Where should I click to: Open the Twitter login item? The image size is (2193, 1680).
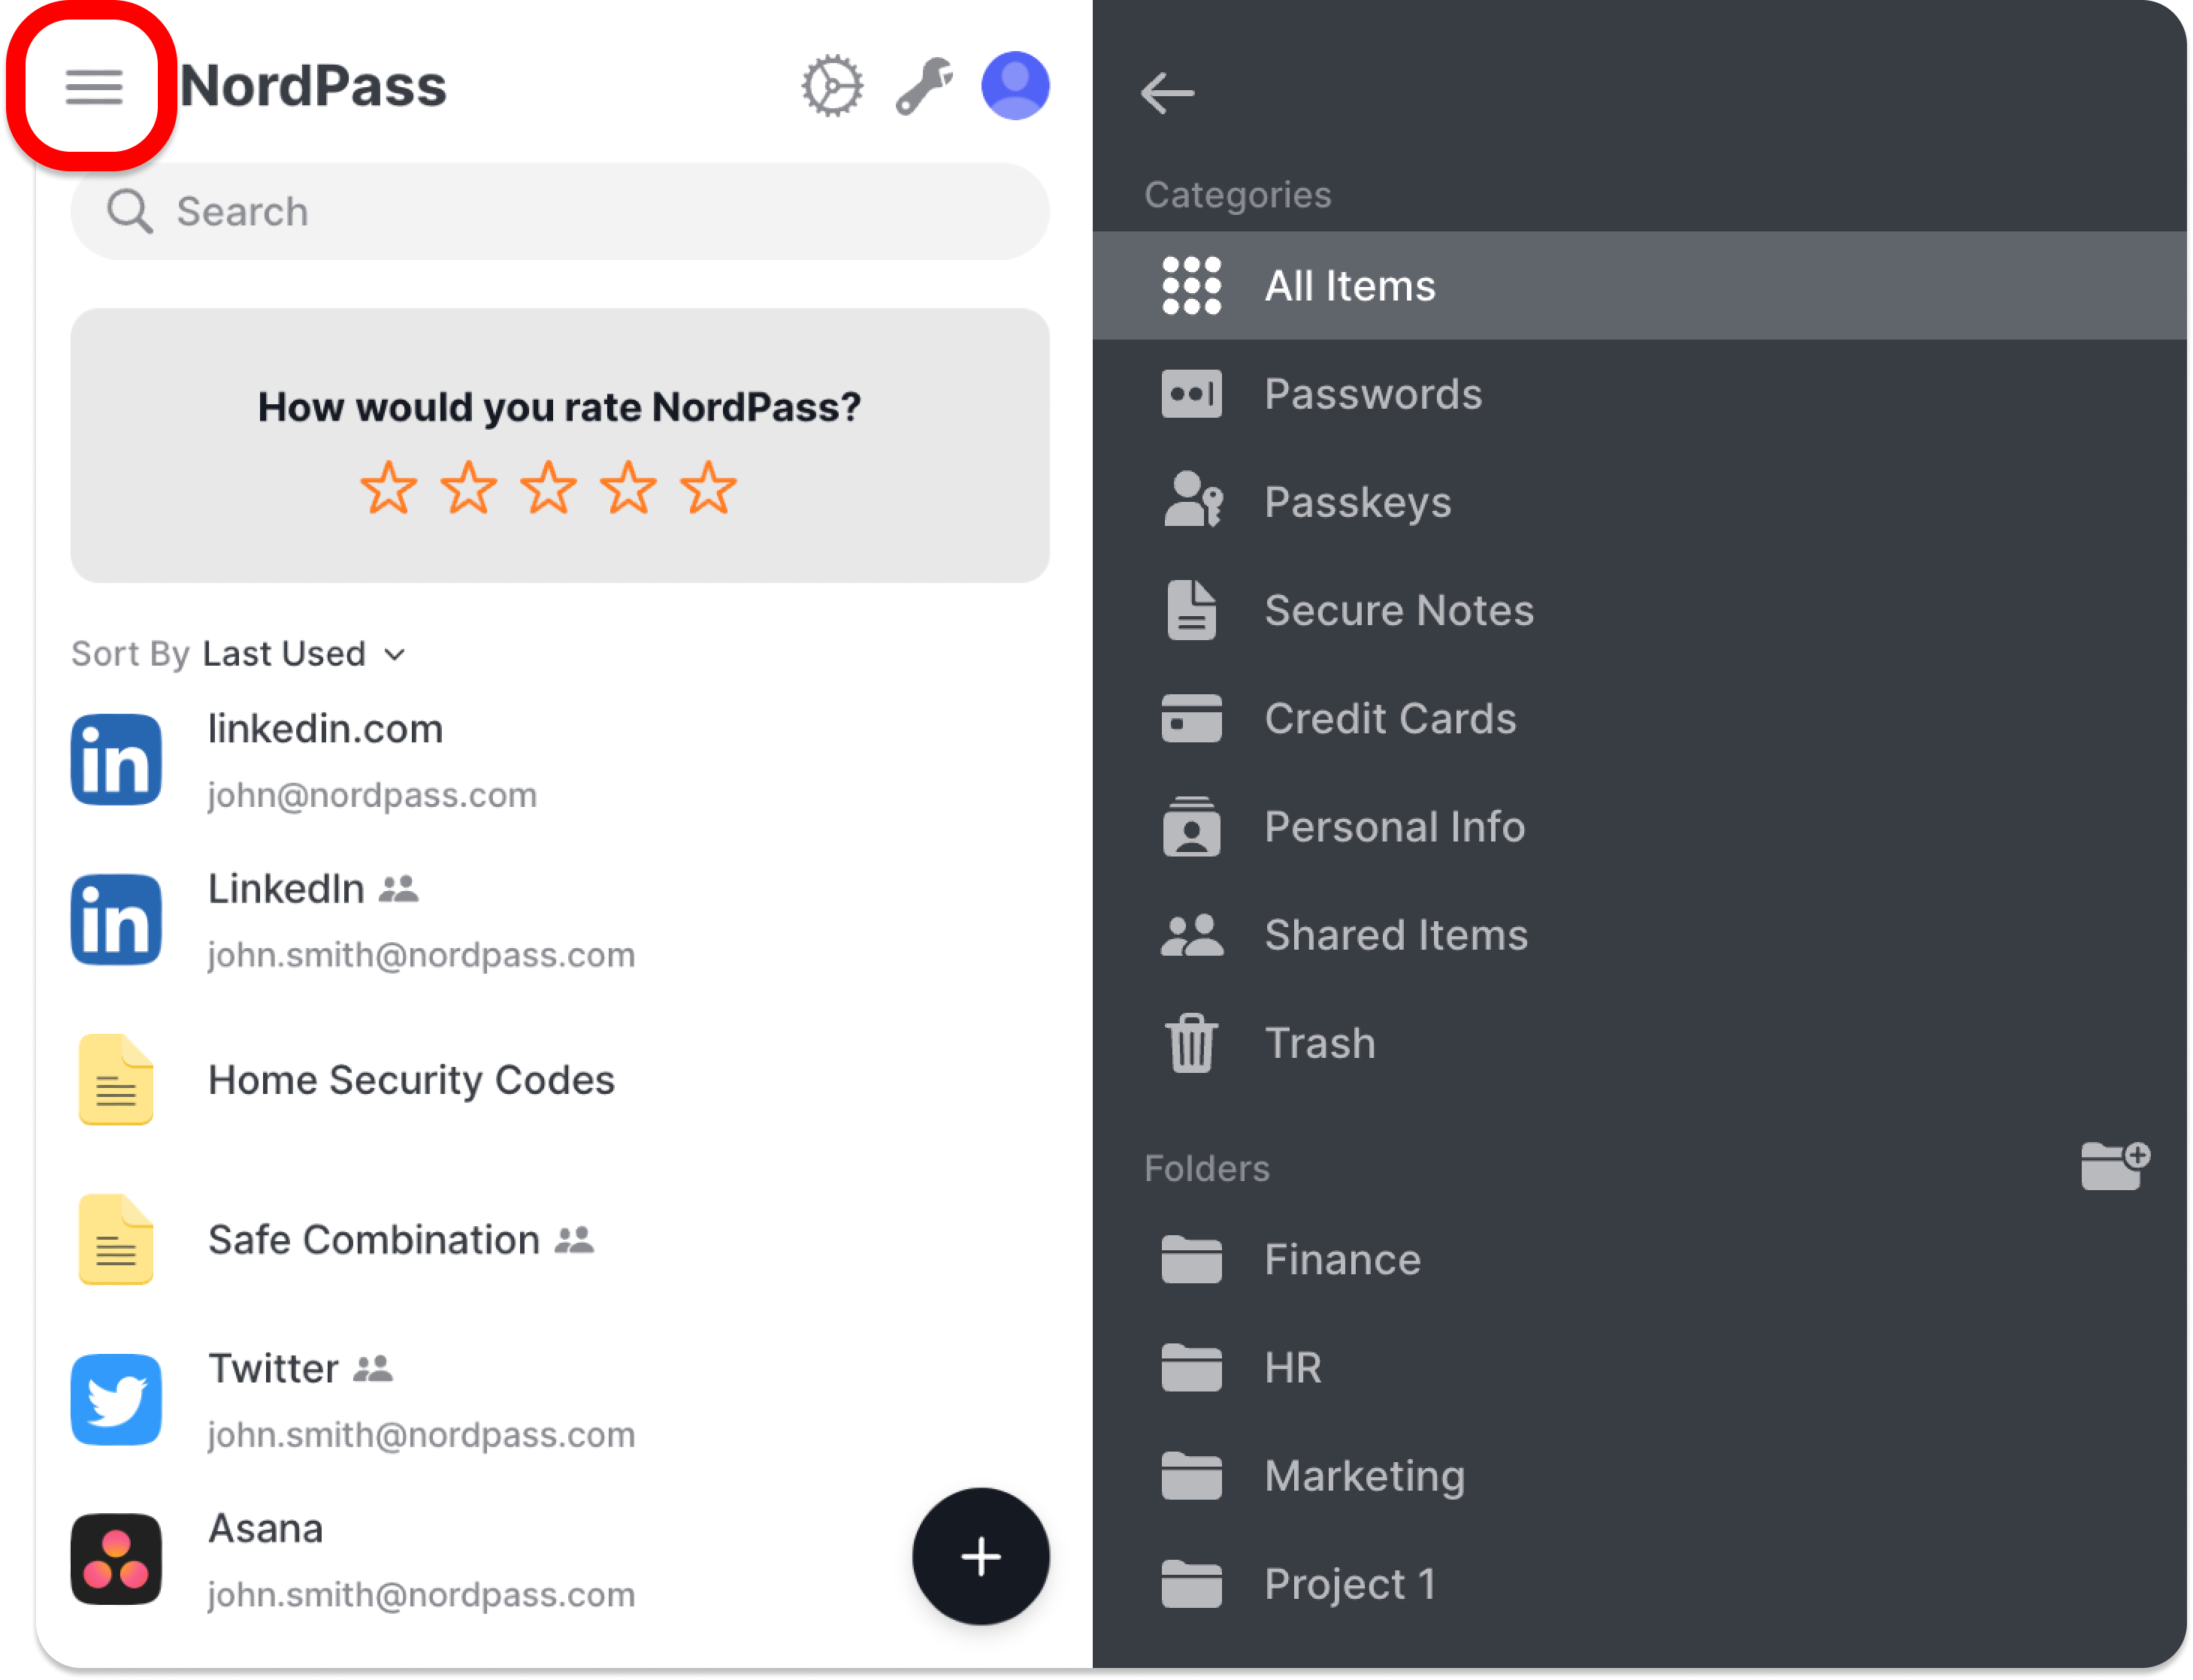560,1400
